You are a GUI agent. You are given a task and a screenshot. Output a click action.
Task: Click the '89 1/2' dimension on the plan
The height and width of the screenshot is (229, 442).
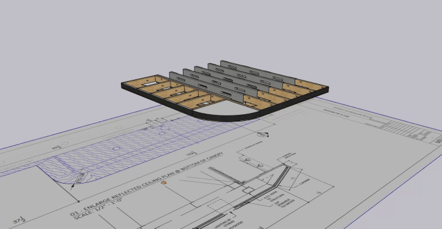[56, 147]
